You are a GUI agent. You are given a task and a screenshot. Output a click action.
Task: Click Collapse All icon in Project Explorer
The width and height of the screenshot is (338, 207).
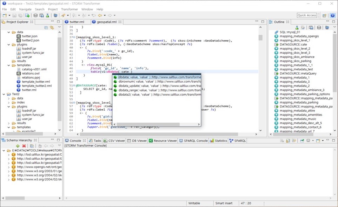click(46, 28)
